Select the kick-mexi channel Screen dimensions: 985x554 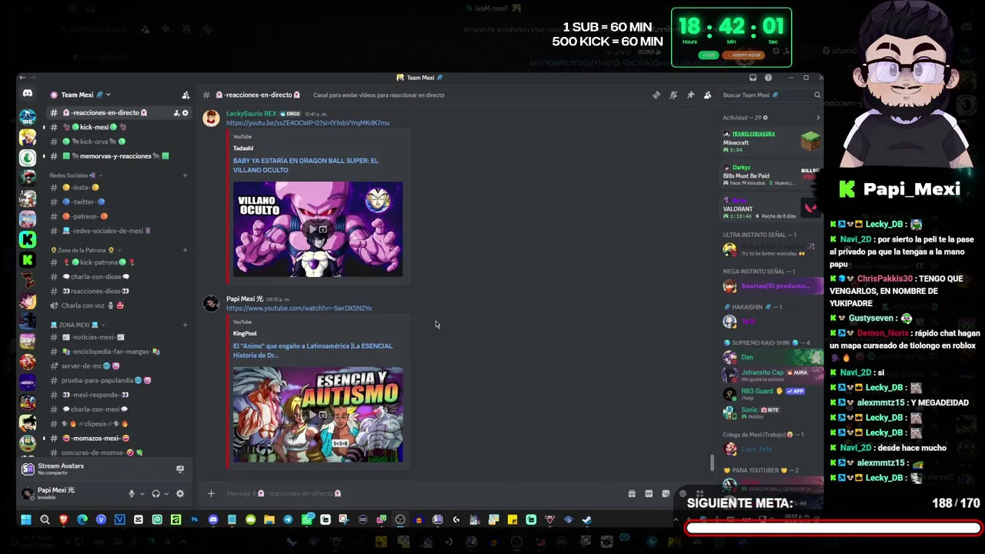[x=119, y=127]
